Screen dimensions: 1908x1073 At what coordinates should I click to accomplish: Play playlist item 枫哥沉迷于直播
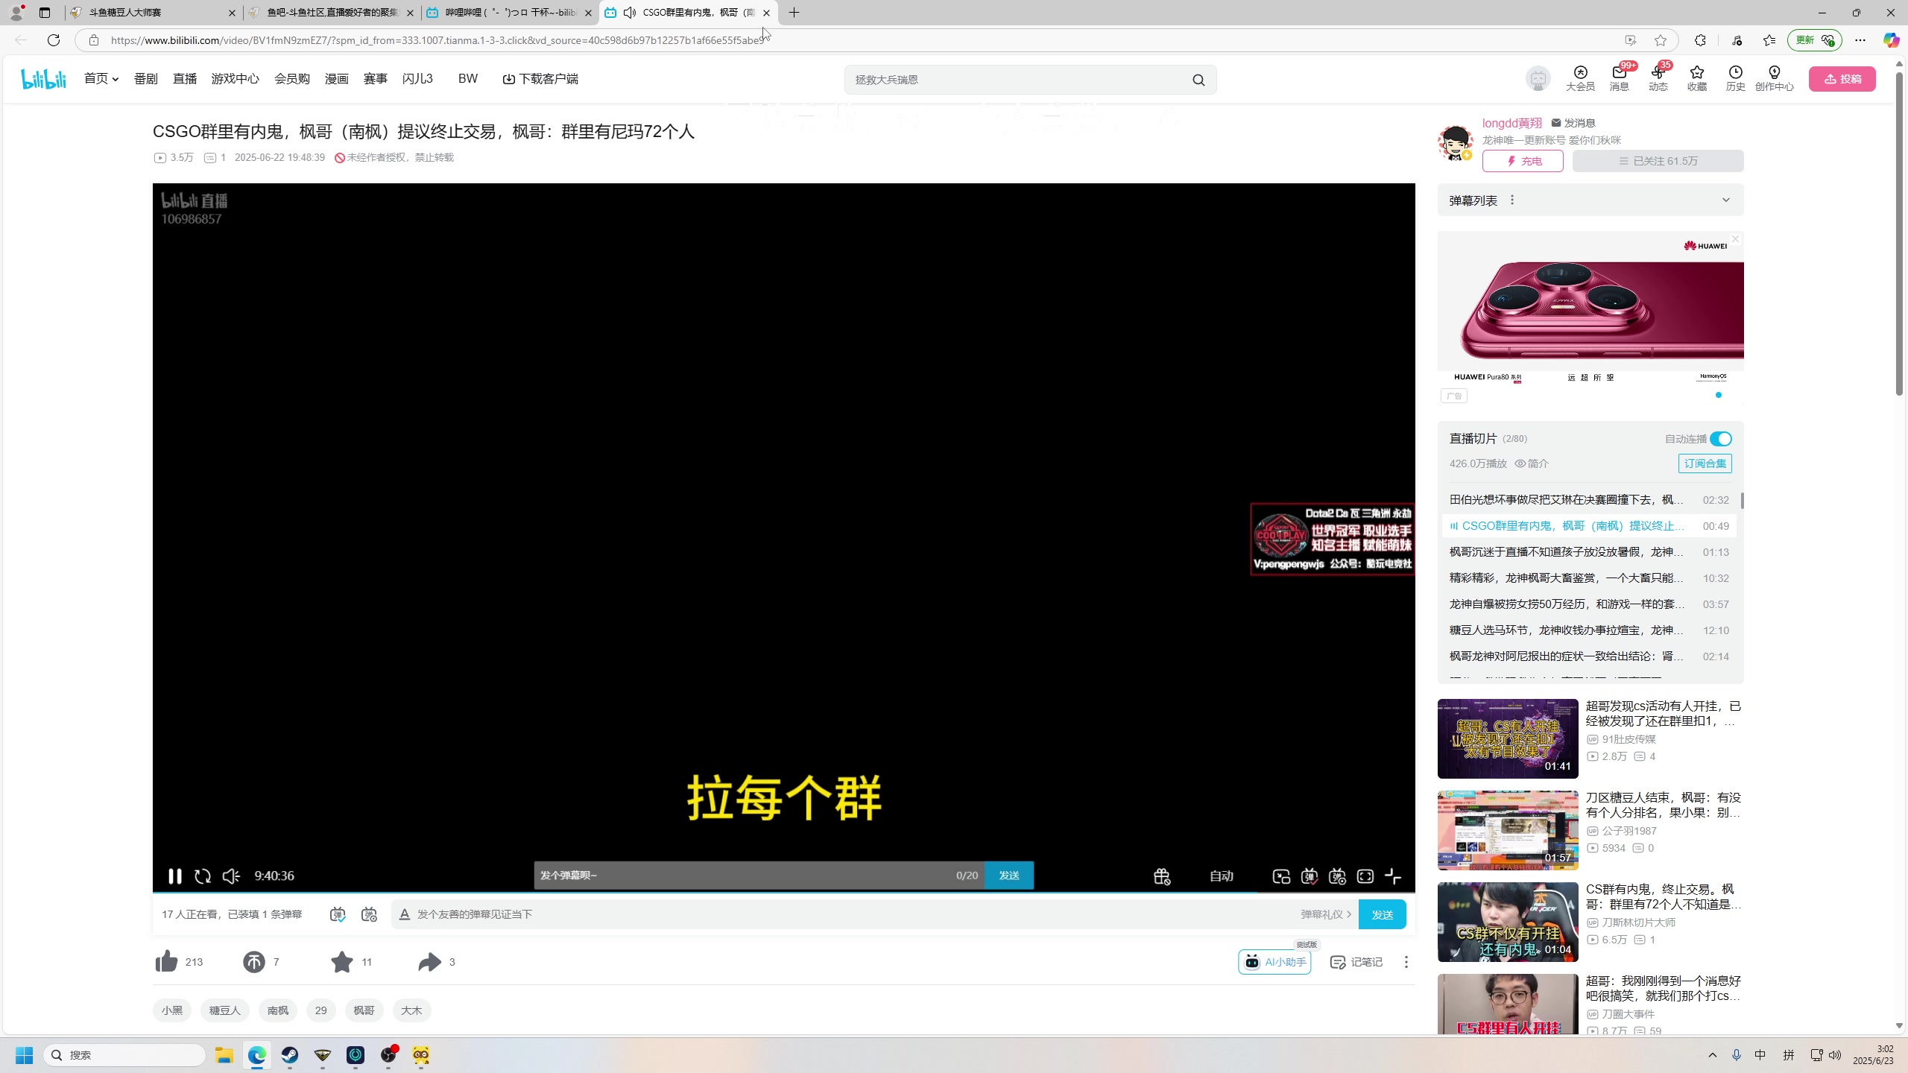click(x=1589, y=552)
